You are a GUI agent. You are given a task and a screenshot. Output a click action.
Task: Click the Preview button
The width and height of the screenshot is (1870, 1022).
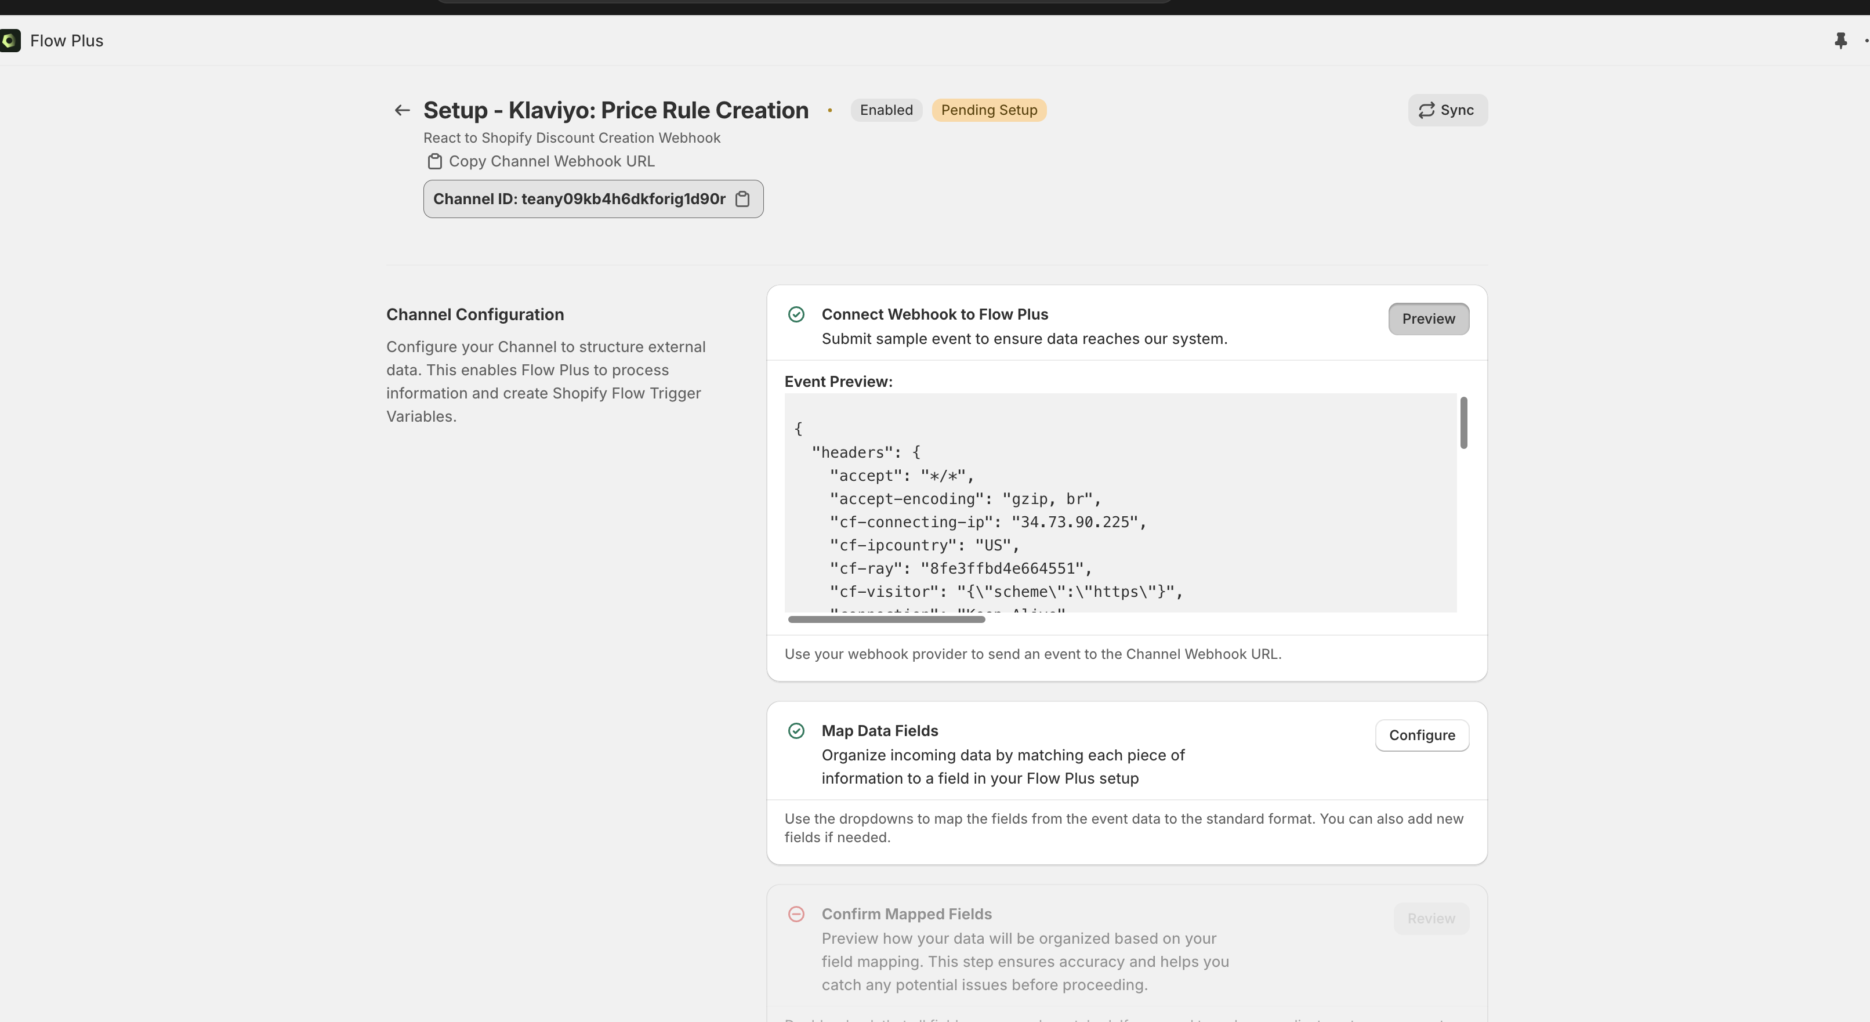coord(1428,318)
